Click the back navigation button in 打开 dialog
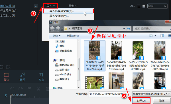 pos(52,29)
